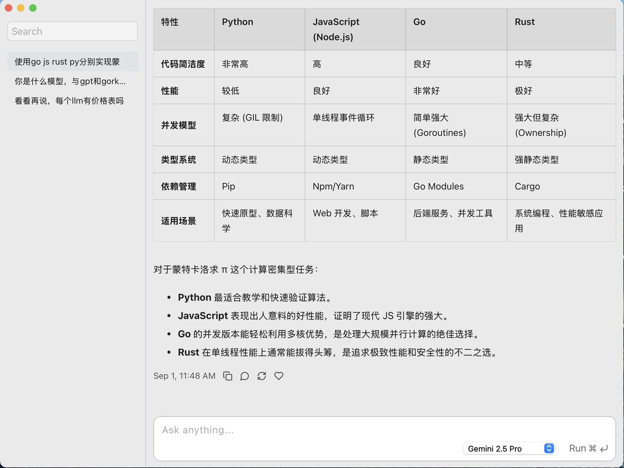
Task: Click the bullet starting with JavaScript 表现出
Action: (x=313, y=316)
